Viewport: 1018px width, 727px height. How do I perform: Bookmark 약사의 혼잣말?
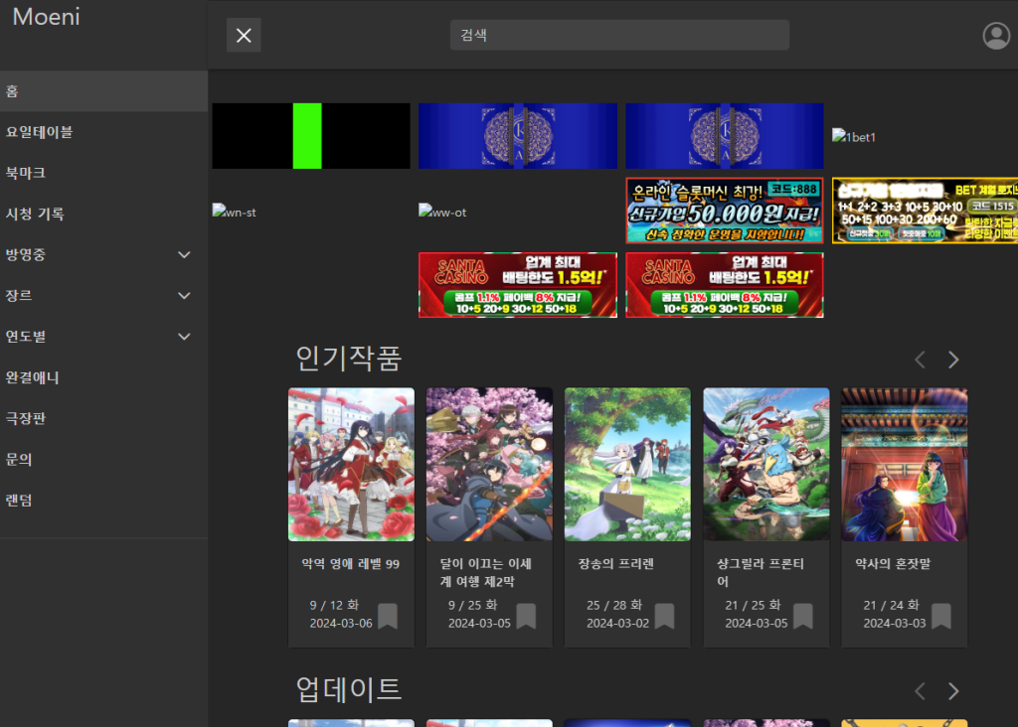941,616
